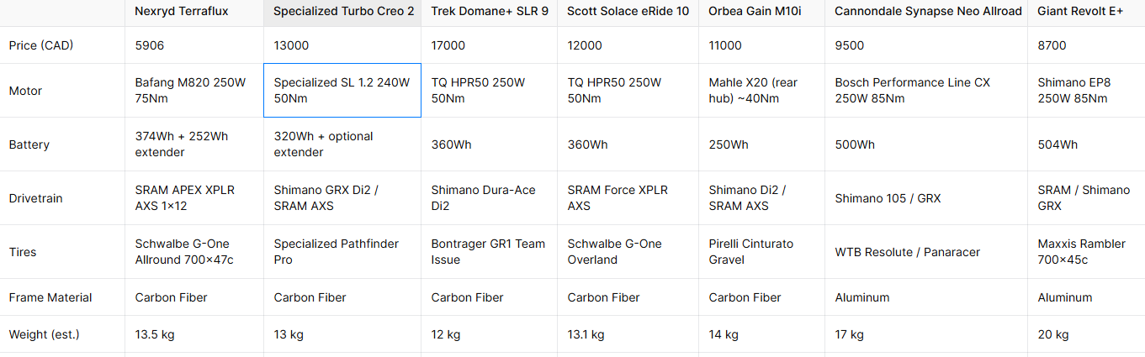This screenshot has width=1145, height=357.
Task: Click the Price (CAD) row label
Action: [41, 45]
